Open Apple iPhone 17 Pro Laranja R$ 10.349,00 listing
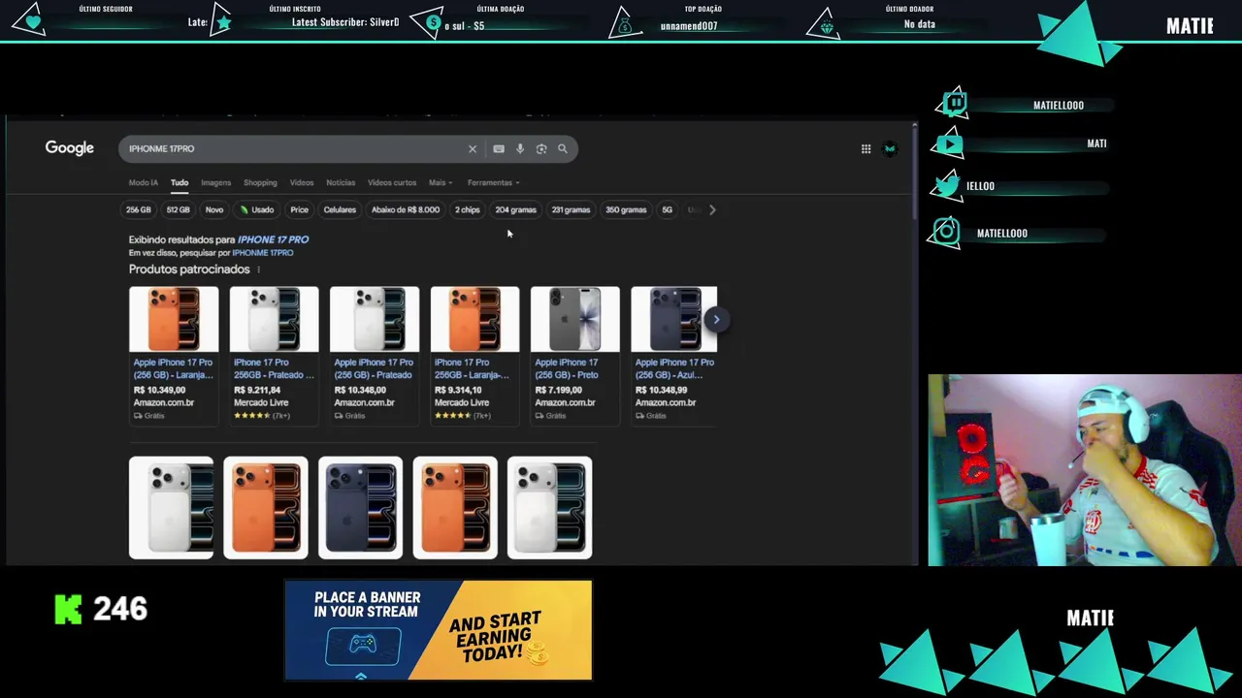The image size is (1242, 698). coord(174,355)
